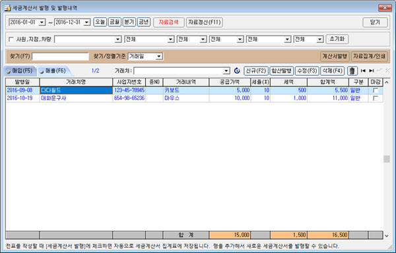Click the date cell 2016-10-19
Image resolution: width=396 pixels, height=253 pixels.
pyautogui.click(x=22, y=98)
